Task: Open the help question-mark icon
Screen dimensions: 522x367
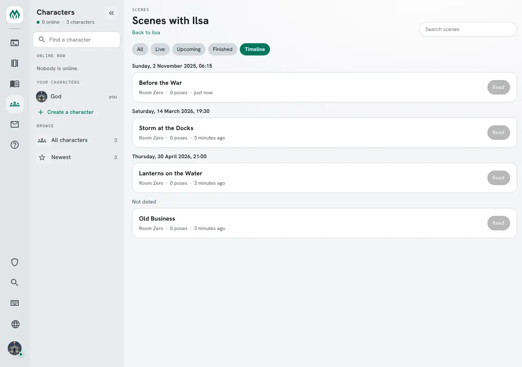Action: point(15,145)
